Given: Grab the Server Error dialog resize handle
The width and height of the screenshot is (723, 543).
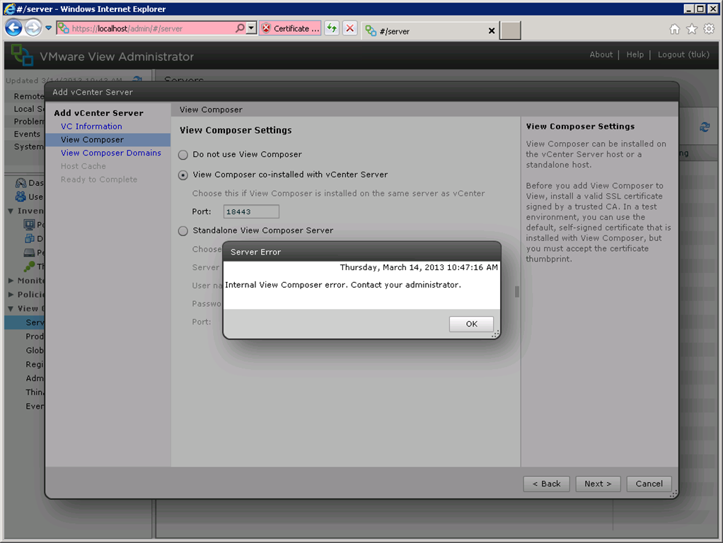Looking at the screenshot, I should point(496,334).
